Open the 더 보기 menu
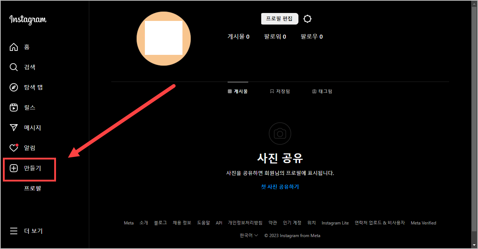The image size is (478, 249). tap(13, 231)
